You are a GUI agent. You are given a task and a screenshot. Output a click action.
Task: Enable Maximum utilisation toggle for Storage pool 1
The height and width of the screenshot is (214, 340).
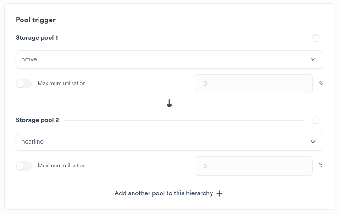point(24,84)
